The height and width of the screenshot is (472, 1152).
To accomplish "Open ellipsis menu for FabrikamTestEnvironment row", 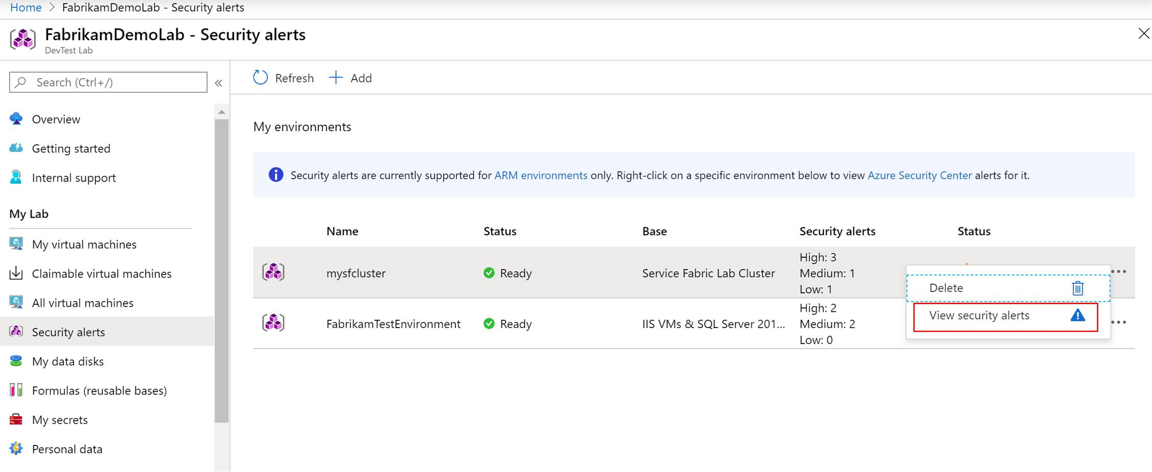I will click(x=1119, y=322).
